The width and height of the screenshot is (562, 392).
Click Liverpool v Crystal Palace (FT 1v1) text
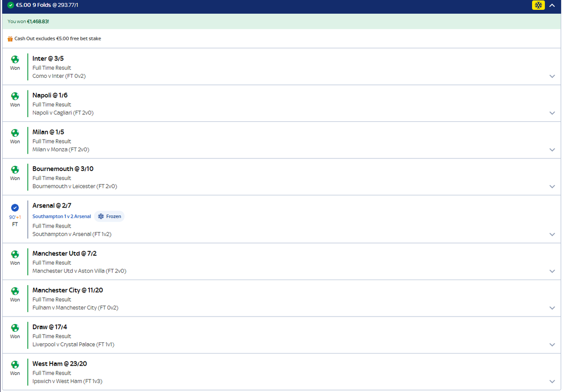click(x=74, y=344)
